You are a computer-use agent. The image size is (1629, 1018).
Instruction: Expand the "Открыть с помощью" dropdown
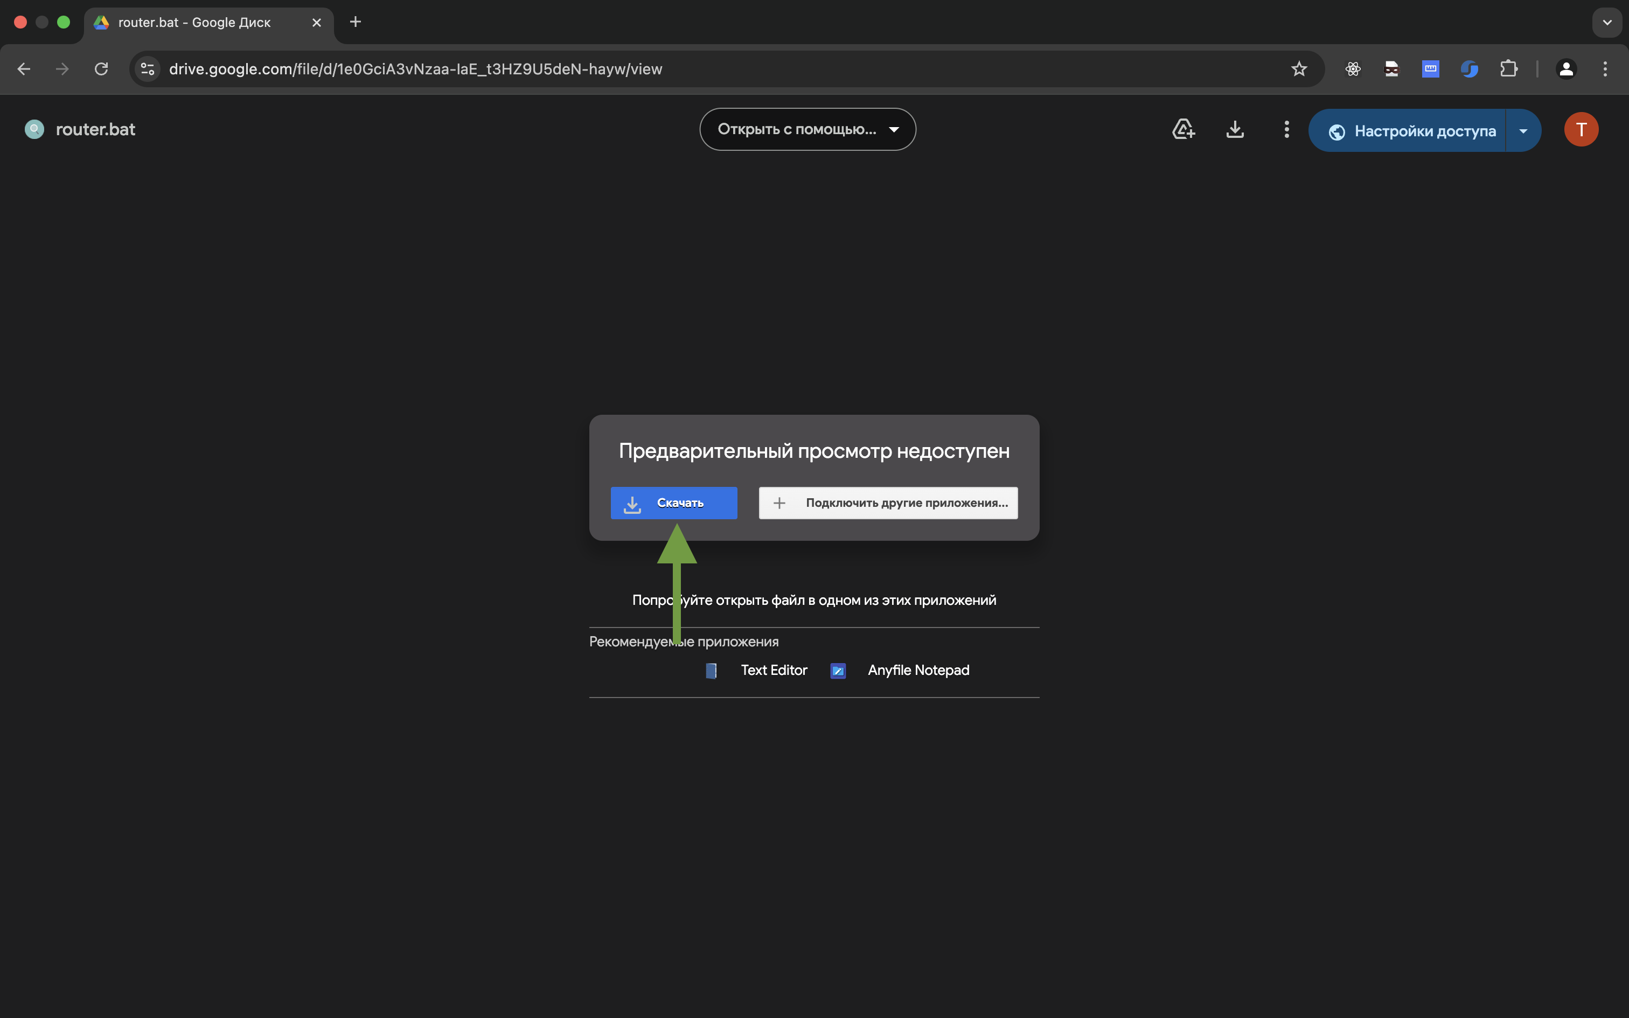coord(807,129)
